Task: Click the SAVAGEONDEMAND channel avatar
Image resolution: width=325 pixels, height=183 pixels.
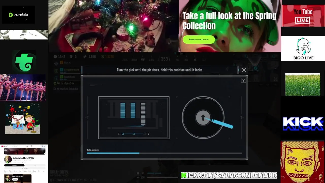Action: point(8,159)
